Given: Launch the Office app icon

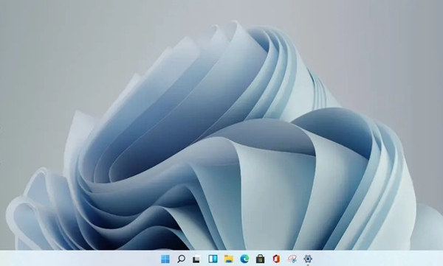Looking at the screenshot, I should (x=276, y=259).
